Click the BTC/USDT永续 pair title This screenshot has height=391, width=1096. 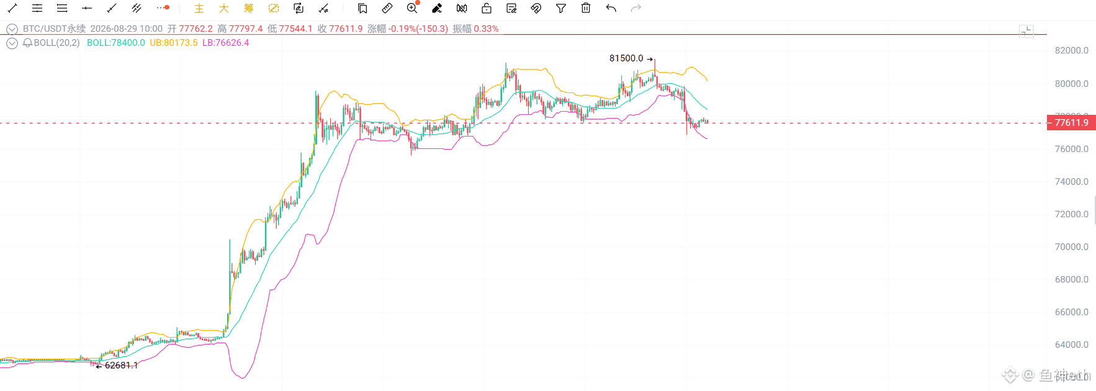pyautogui.click(x=54, y=29)
